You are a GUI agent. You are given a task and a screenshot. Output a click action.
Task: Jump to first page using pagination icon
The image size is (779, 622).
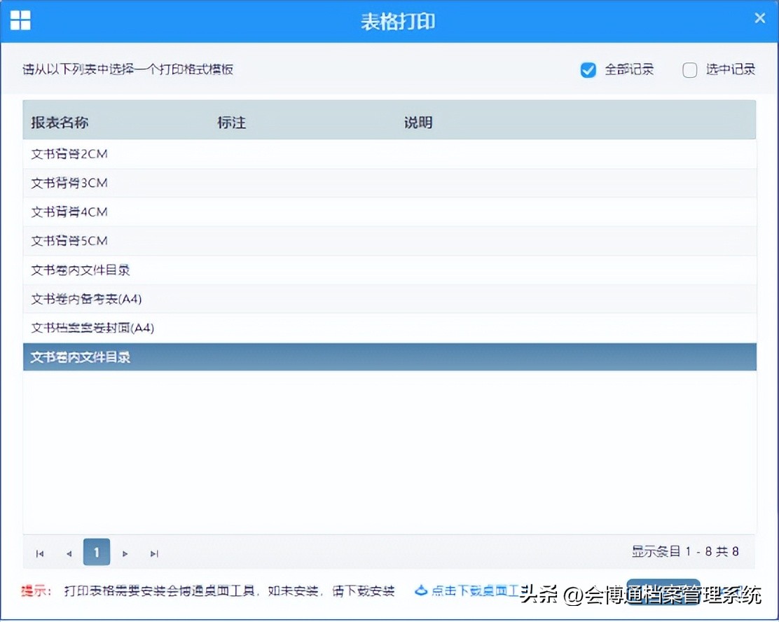click(40, 553)
